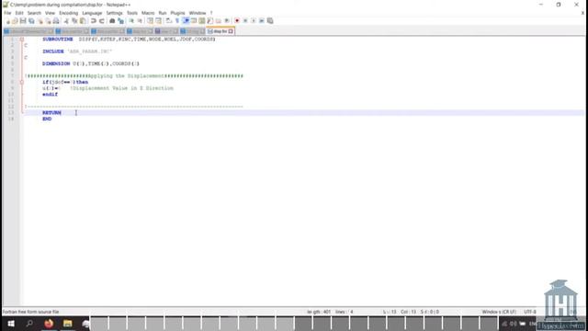
Task: Save the current file via toolbar
Action: (x=23, y=21)
